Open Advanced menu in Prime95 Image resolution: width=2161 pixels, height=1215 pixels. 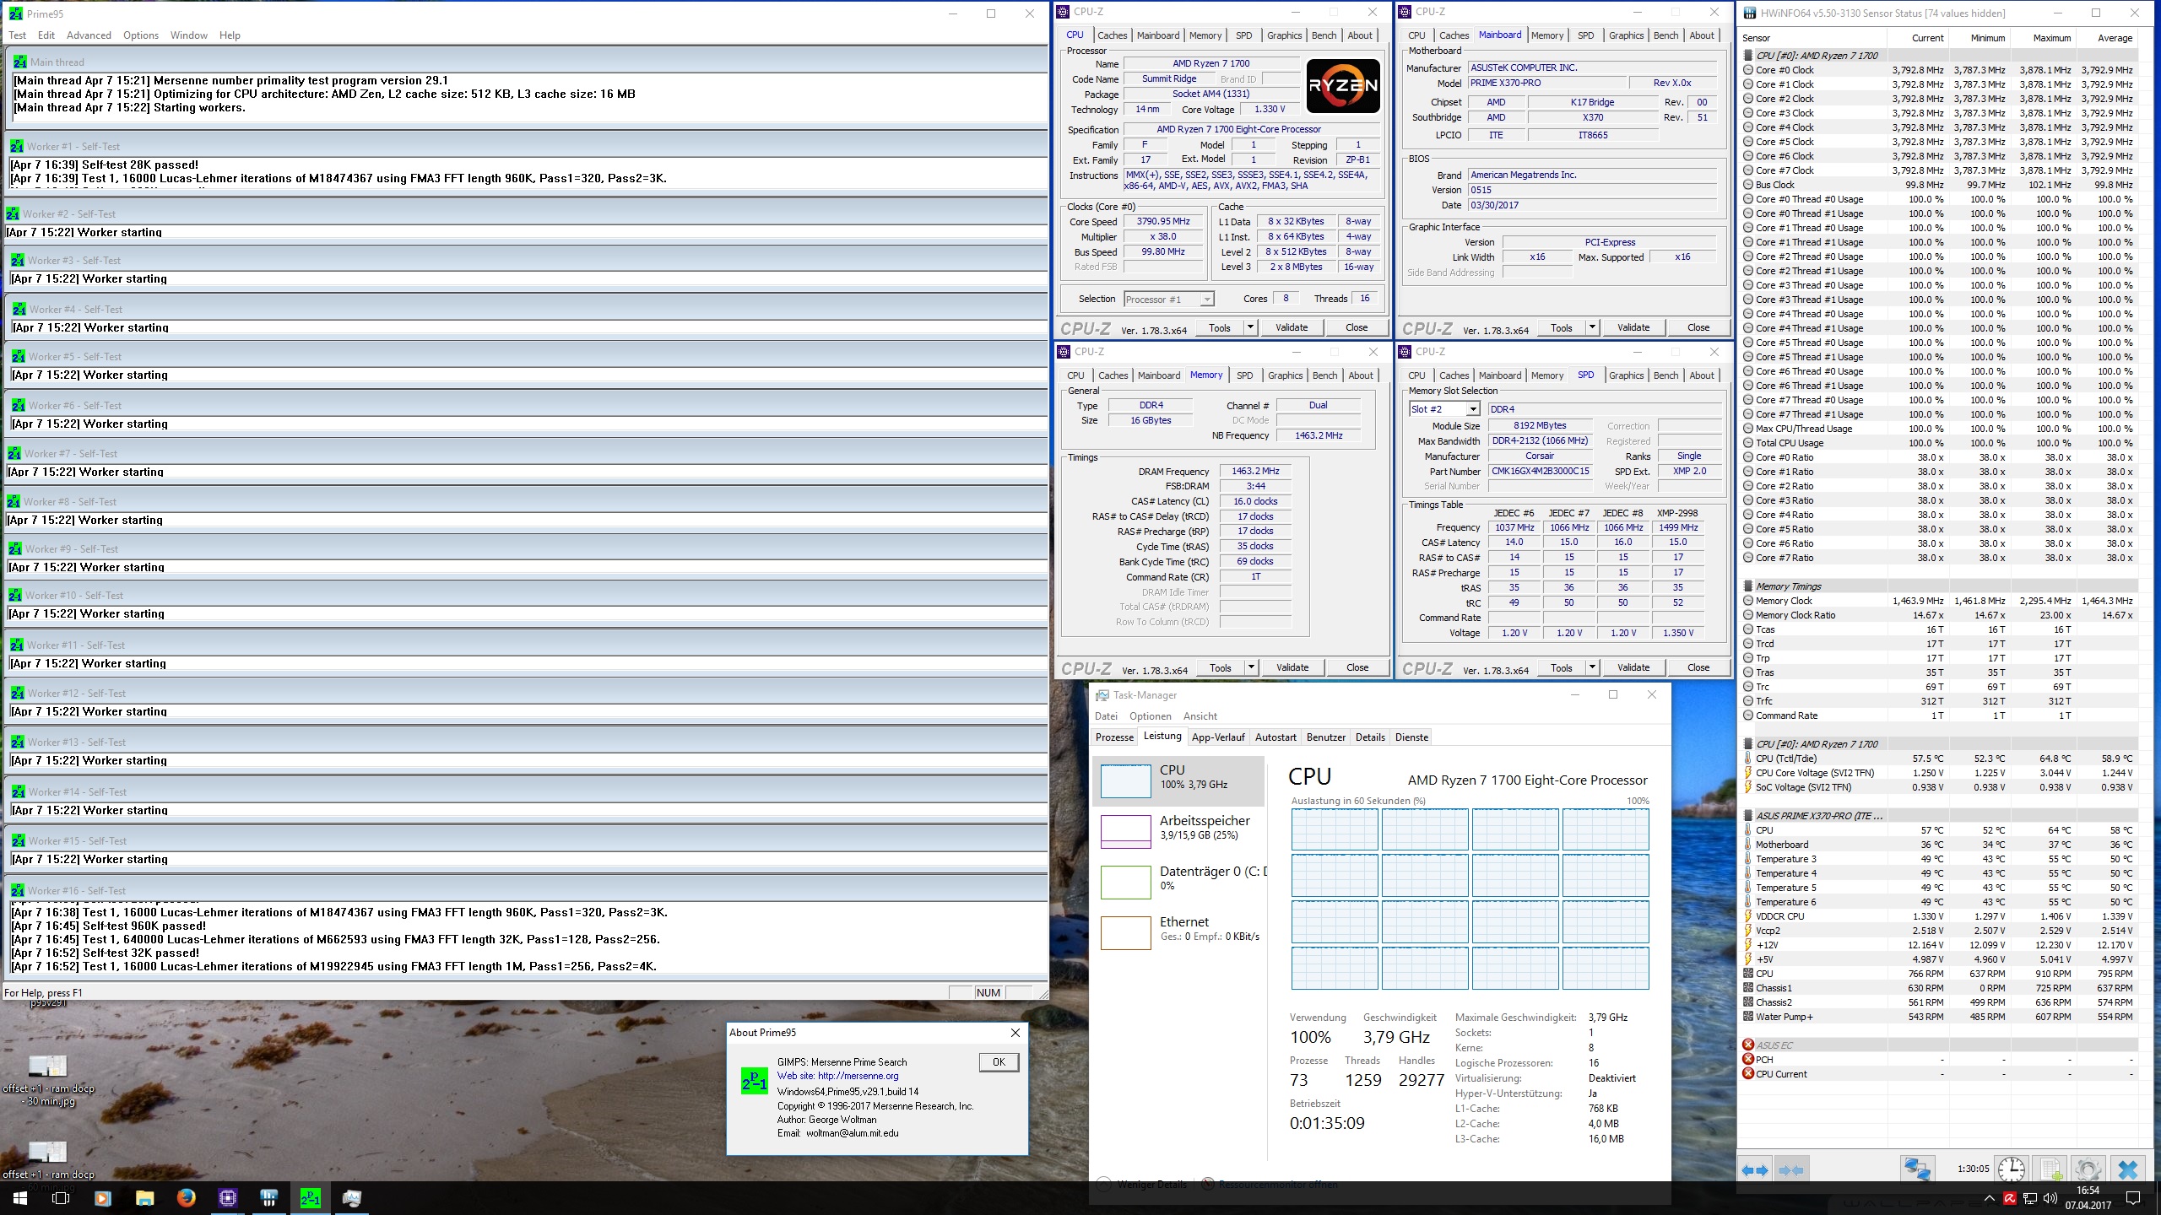click(x=89, y=35)
